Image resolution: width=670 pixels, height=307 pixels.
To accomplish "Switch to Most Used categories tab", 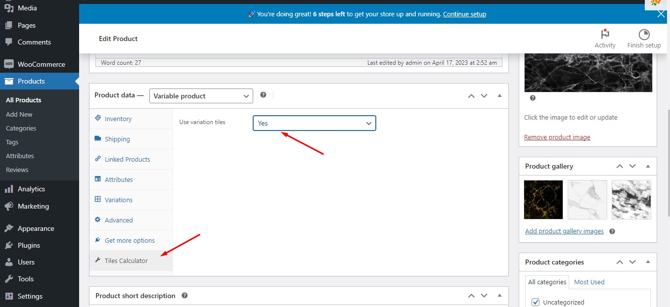I will coord(589,282).
